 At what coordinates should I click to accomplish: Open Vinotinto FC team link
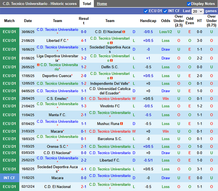(110, 106)
